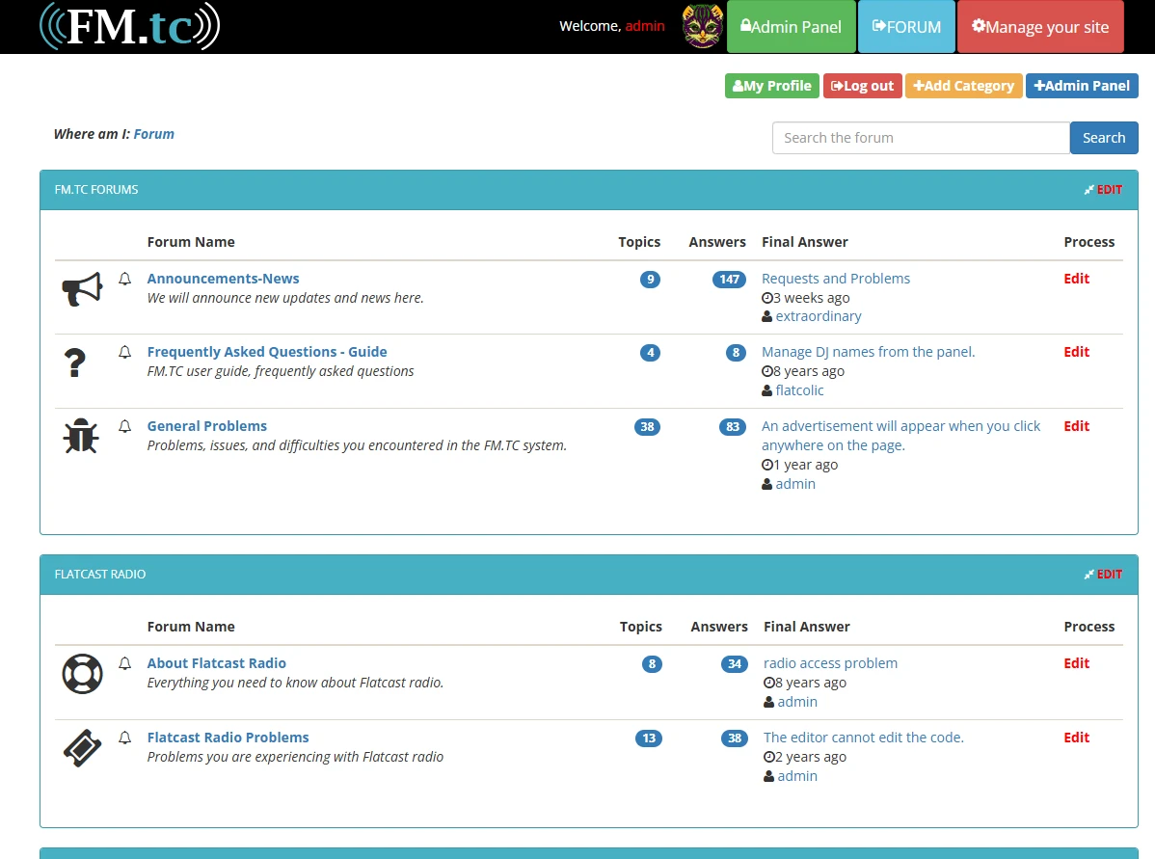Open the Frequently Asked Questions - Guide forum
1155x859 pixels.
tap(267, 352)
